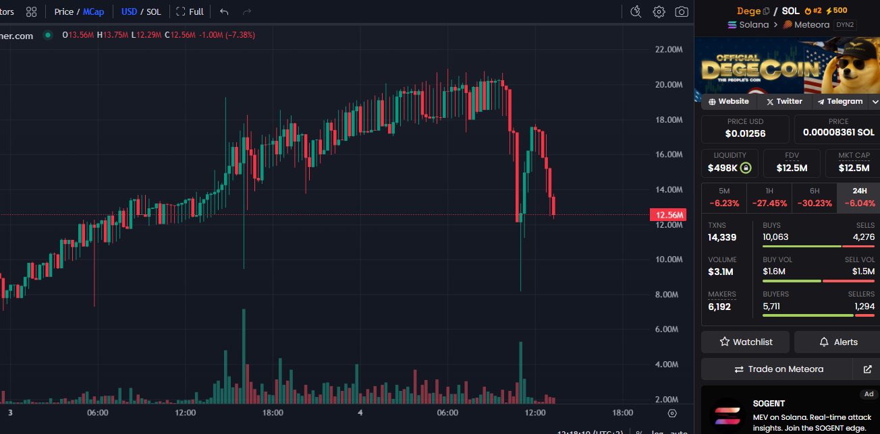Open time axis settings hexagon icon

tap(671, 413)
